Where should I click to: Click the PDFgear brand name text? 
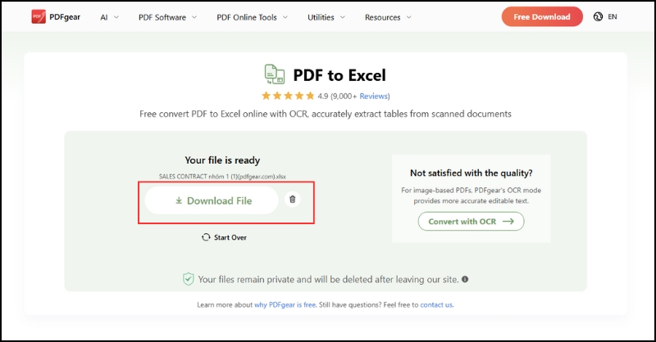point(65,16)
